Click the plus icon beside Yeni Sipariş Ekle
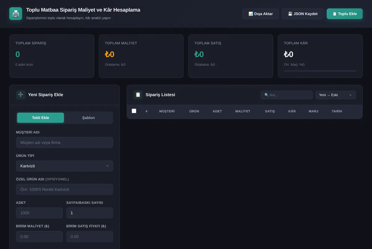Image resolution: width=372 pixels, height=249 pixels. 21,95
